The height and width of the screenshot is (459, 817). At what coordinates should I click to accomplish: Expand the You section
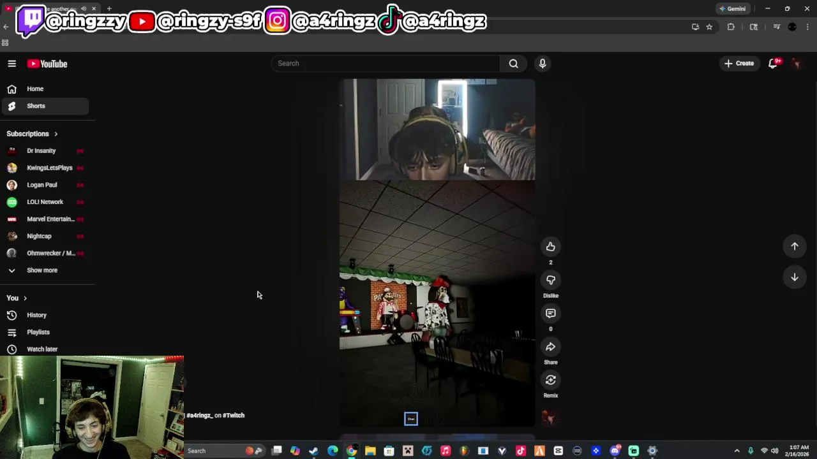17,298
